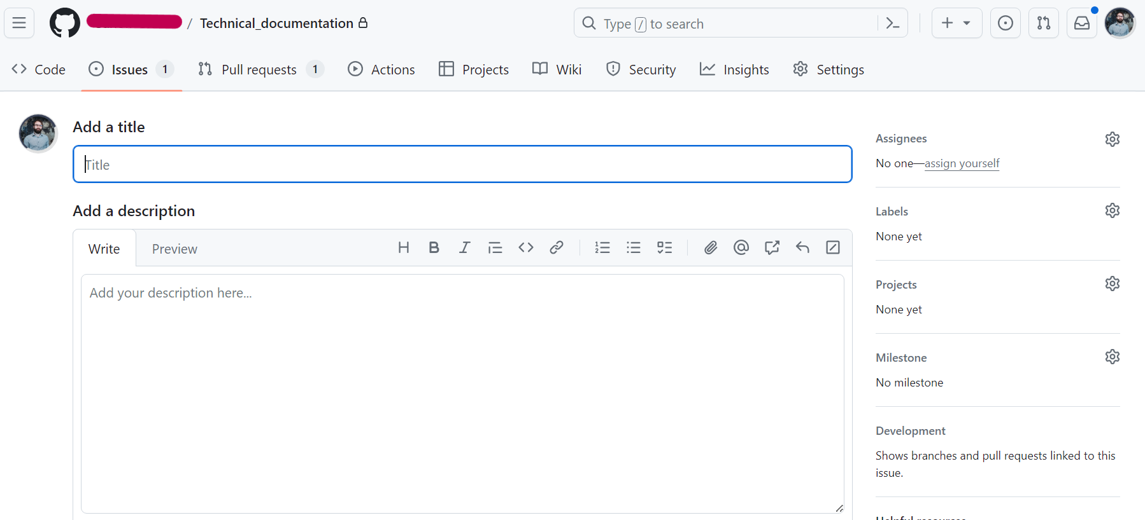Image resolution: width=1145 pixels, height=520 pixels.
Task: Toggle bold text formatting
Action: coord(434,248)
